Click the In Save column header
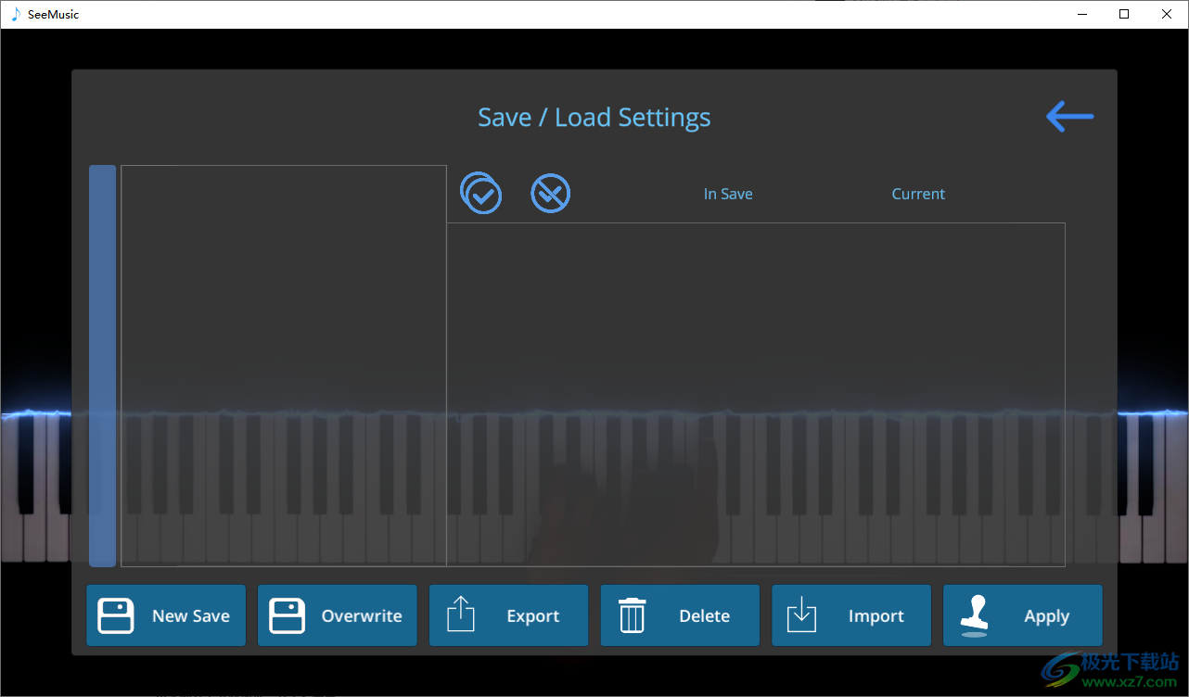This screenshot has height=697, width=1189. pyautogui.click(x=728, y=193)
